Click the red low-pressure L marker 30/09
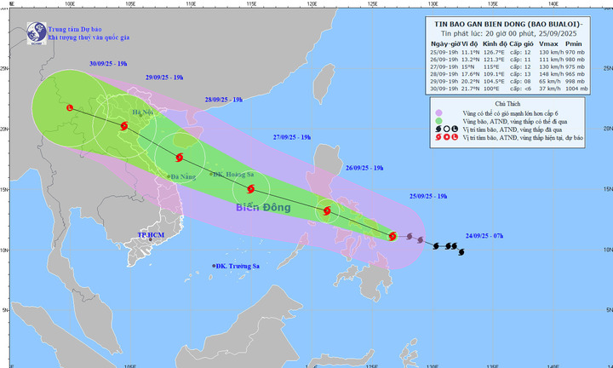 click(70, 107)
